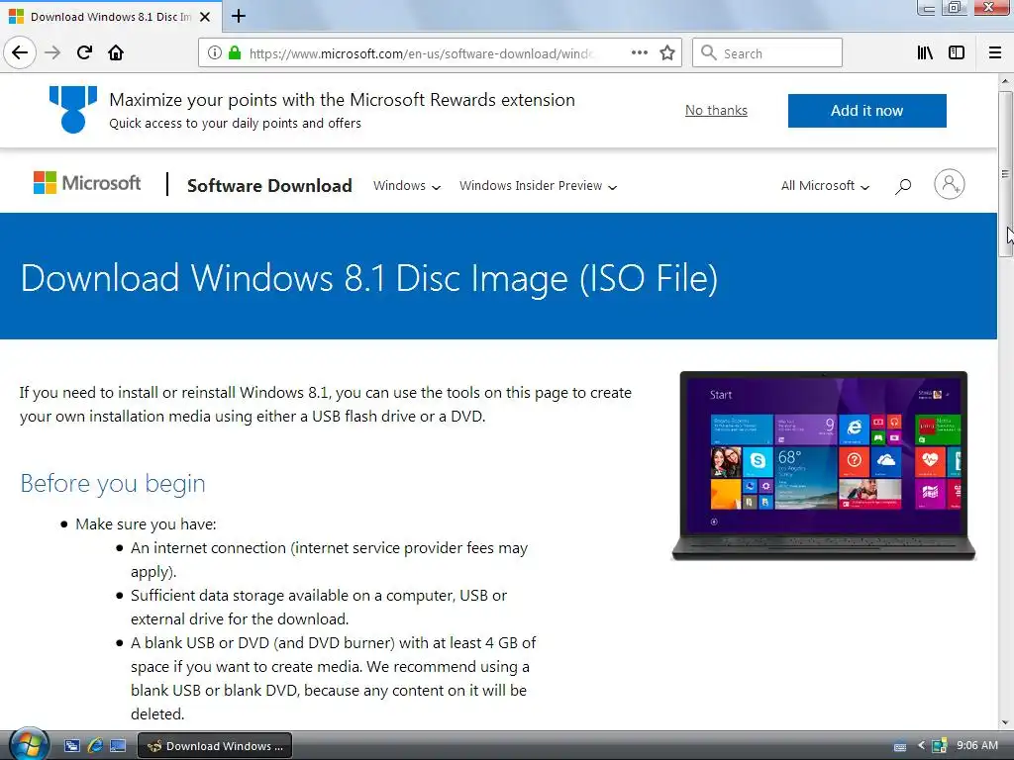Select the Download Windows taskbar button
The height and width of the screenshot is (760, 1014).
(x=215, y=746)
